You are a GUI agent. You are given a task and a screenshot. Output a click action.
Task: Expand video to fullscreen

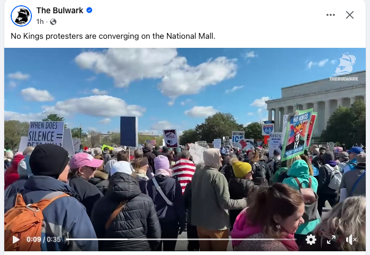pyautogui.click(x=331, y=240)
